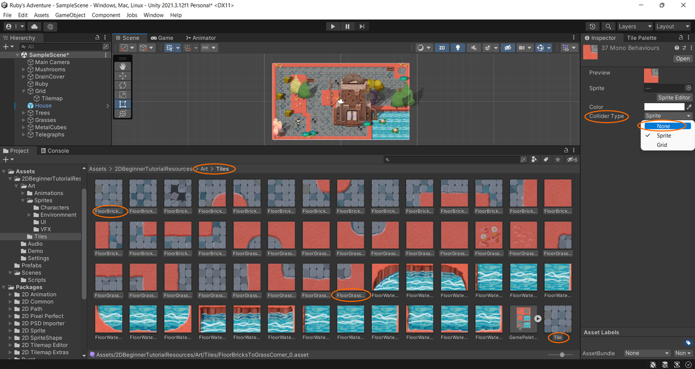Open the Sprite Editor
This screenshot has width=695, height=369.
[x=674, y=98]
